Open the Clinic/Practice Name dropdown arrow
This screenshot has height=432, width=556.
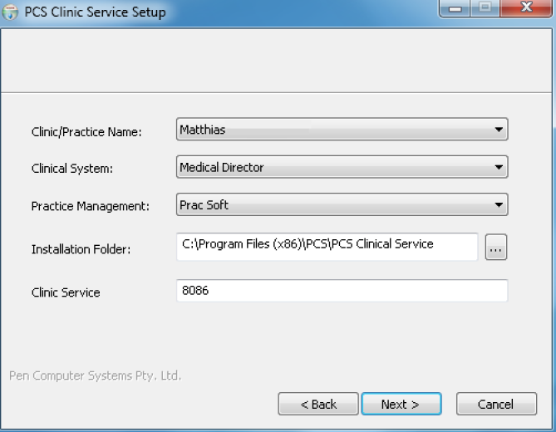(x=499, y=130)
